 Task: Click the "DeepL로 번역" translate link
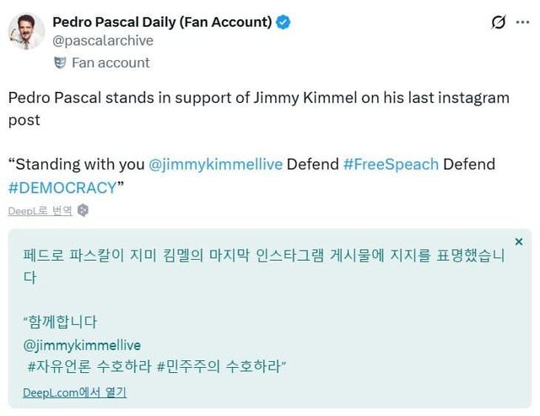click(x=40, y=211)
